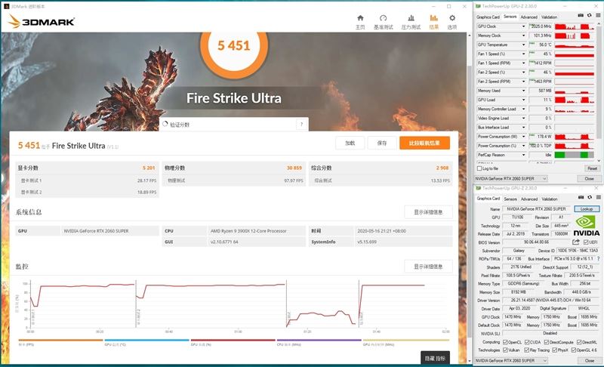
Task: Open the Memory Clock sensor dropdown arrow
Action: [523, 35]
